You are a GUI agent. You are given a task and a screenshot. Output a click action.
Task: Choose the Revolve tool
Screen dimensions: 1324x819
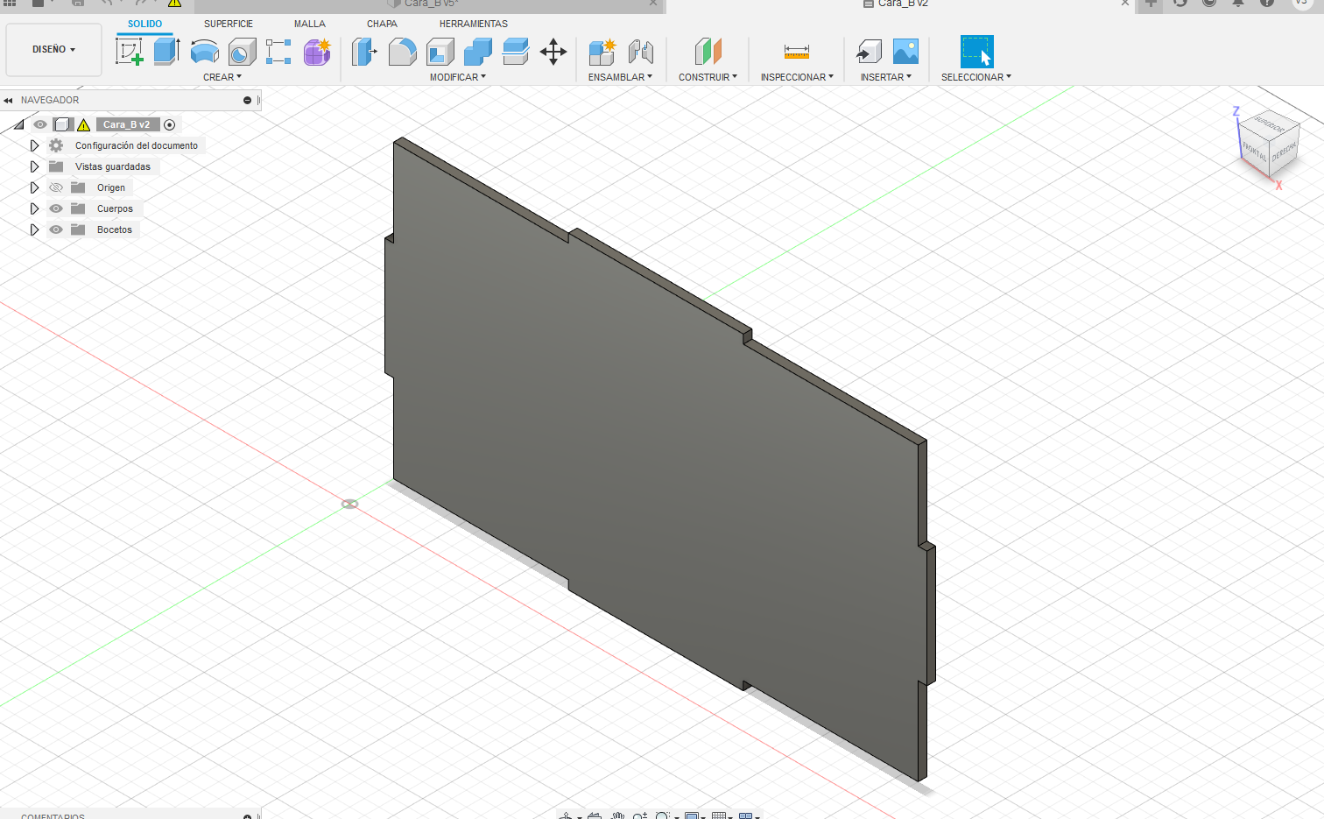[x=204, y=52]
